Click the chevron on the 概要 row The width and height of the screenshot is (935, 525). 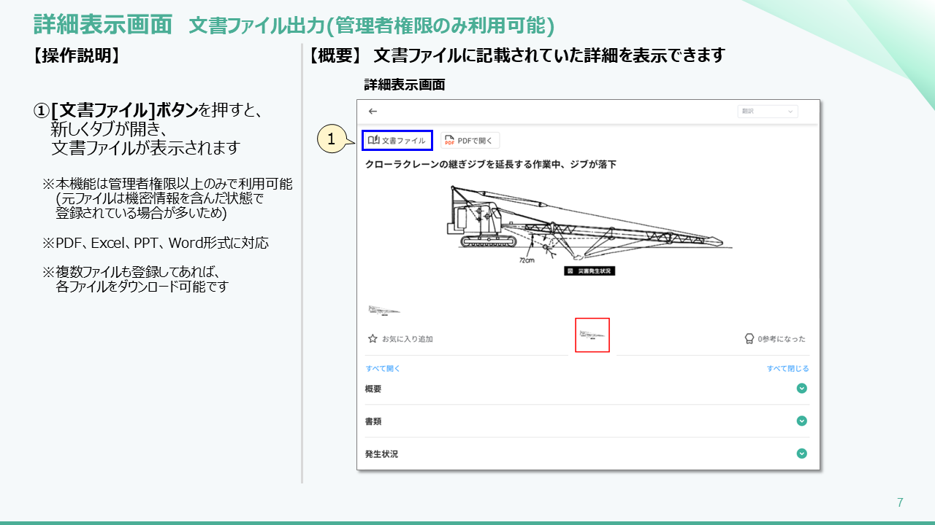[801, 389]
